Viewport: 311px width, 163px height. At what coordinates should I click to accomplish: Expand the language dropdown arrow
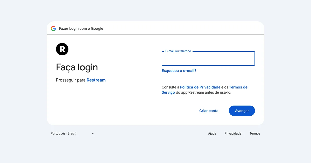coord(93,134)
